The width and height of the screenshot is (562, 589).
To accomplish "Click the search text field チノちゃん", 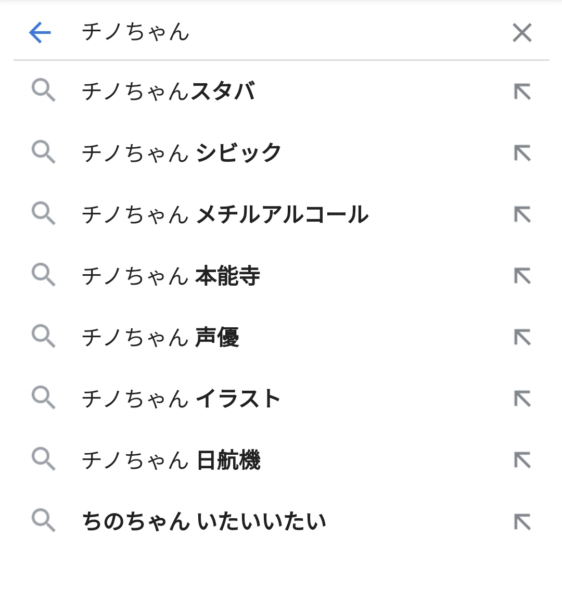I will pyautogui.click(x=260, y=32).
